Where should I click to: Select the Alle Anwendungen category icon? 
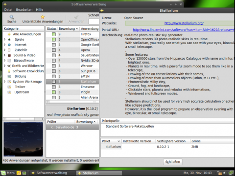click(x=9, y=34)
